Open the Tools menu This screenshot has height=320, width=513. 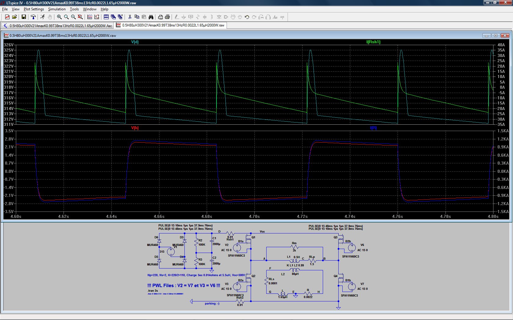74,9
